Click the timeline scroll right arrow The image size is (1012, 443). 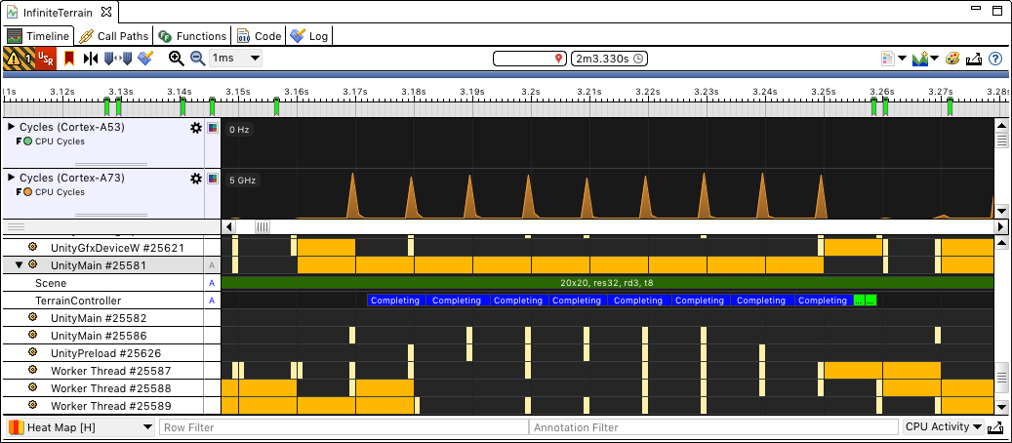click(1000, 226)
